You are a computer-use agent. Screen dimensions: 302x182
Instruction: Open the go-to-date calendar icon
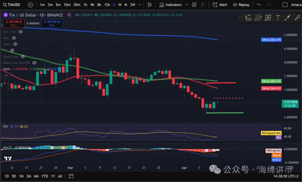tap(71, 176)
